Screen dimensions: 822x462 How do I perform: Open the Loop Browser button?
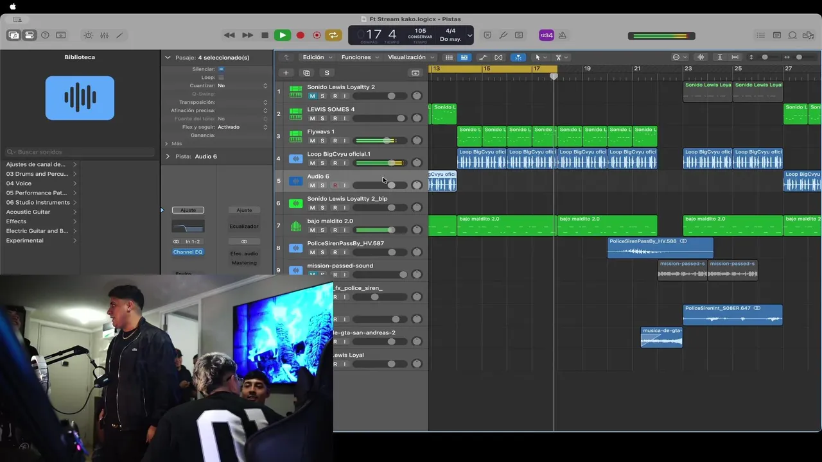point(792,35)
